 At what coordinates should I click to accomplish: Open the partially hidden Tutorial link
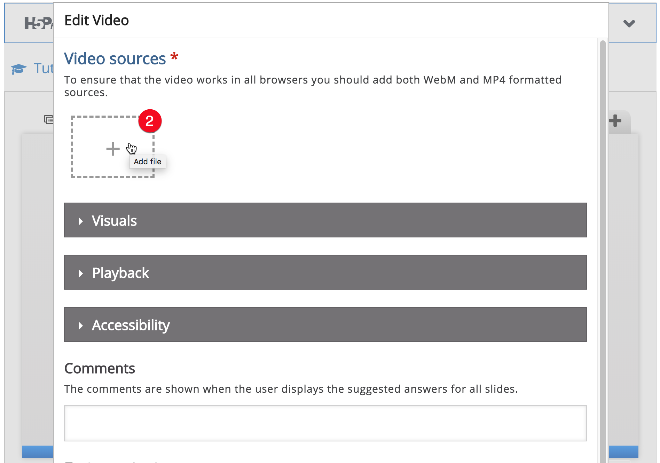click(x=43, y=68)
